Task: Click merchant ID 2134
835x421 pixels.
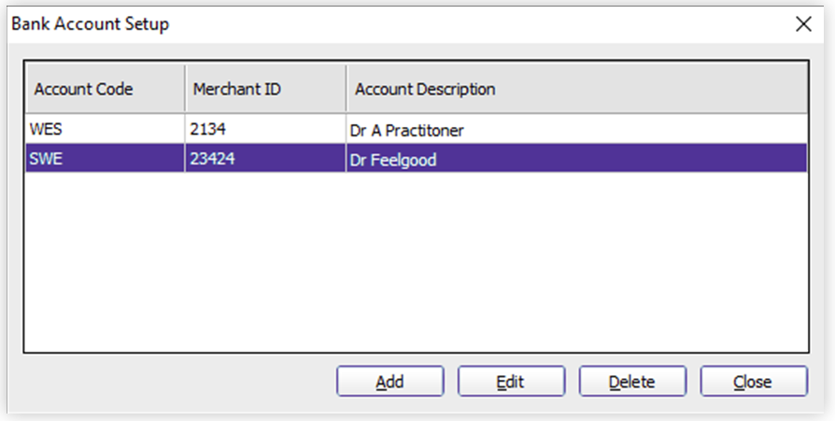Action: 207,130
